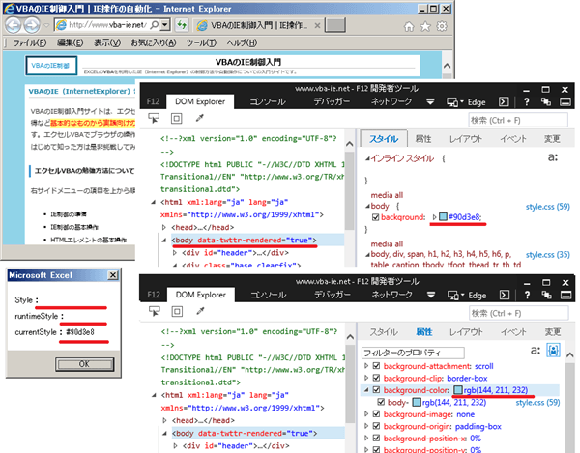The image size is (580, 453).
Task: Uncheck the background-attachment property checkbox
Action: pyautogui.click(x=377, y=366)
